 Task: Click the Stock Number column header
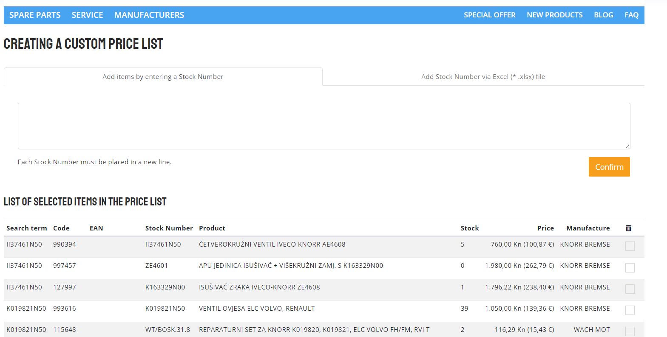[169, 228]
